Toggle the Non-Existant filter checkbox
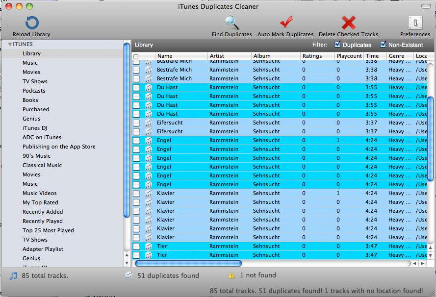Image resolution: width=436 pixels, height=297 pixels. pyautogui.click(x=383, y=44)
